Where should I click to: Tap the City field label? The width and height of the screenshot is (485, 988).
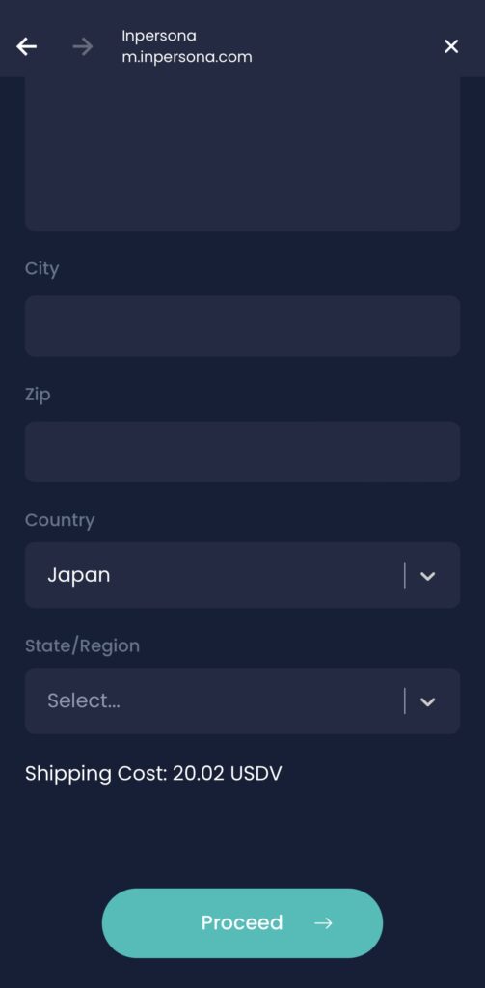tap(42, 269)
